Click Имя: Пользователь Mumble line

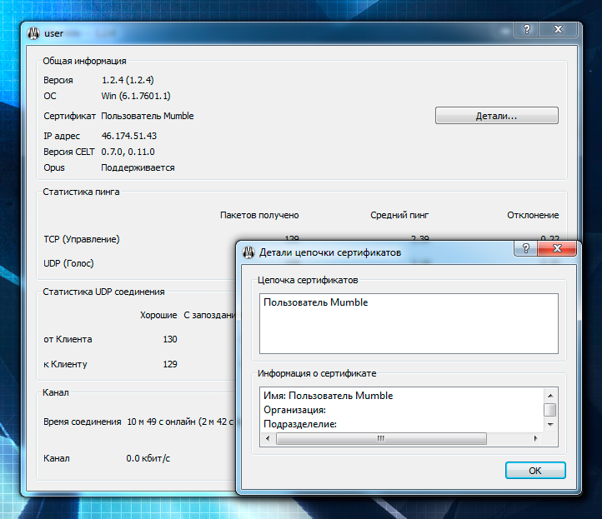pyautogui.click(x=329, y=396)
